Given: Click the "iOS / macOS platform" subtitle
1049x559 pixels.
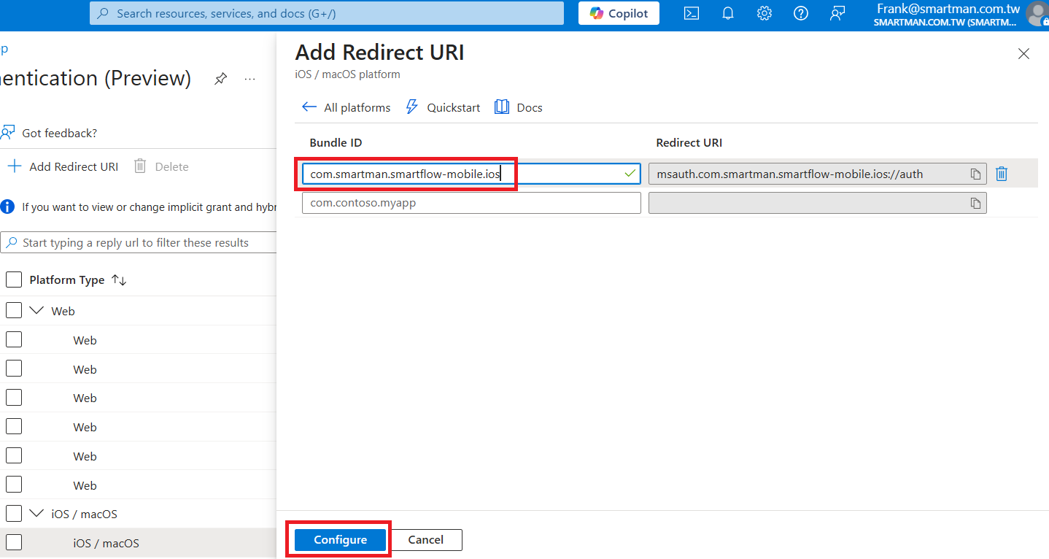Looking at the screenshot, I should coord(347,74).
